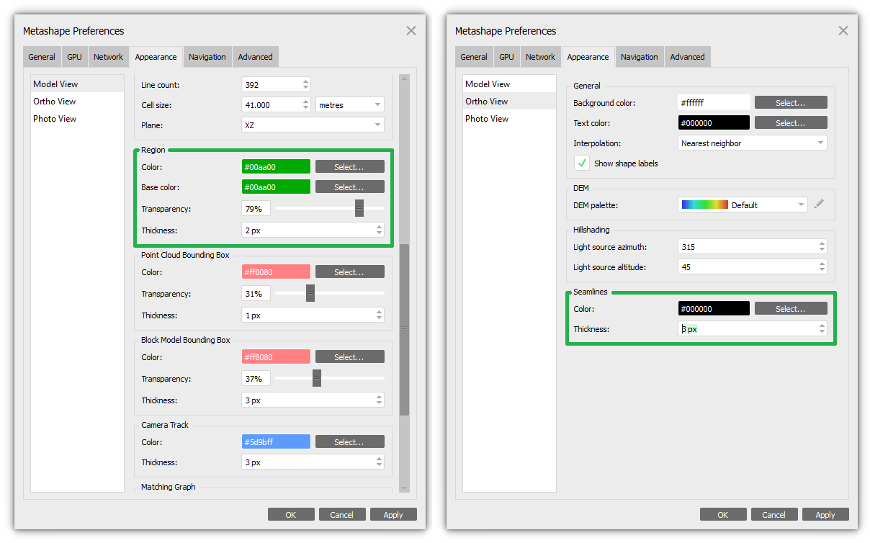Click Point Cloud Bounding Box Transparency slider handle
The image size is (870, 543).
pos(310,293)
